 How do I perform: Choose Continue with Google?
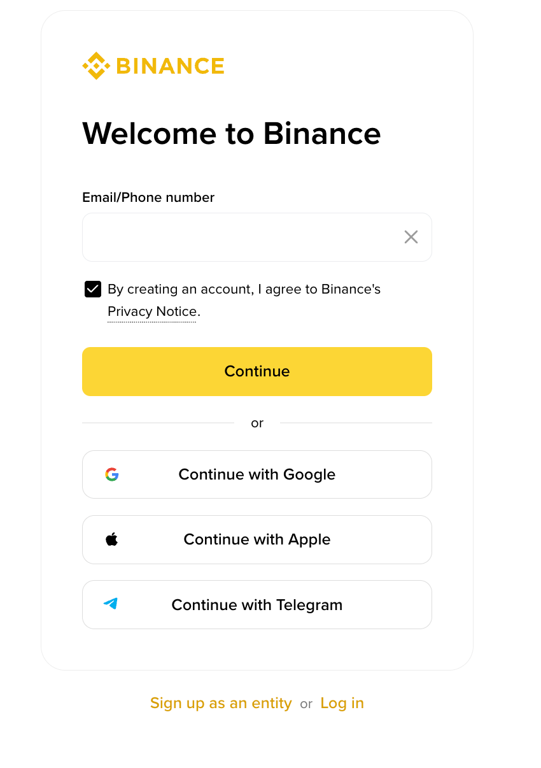click(257, 474)
